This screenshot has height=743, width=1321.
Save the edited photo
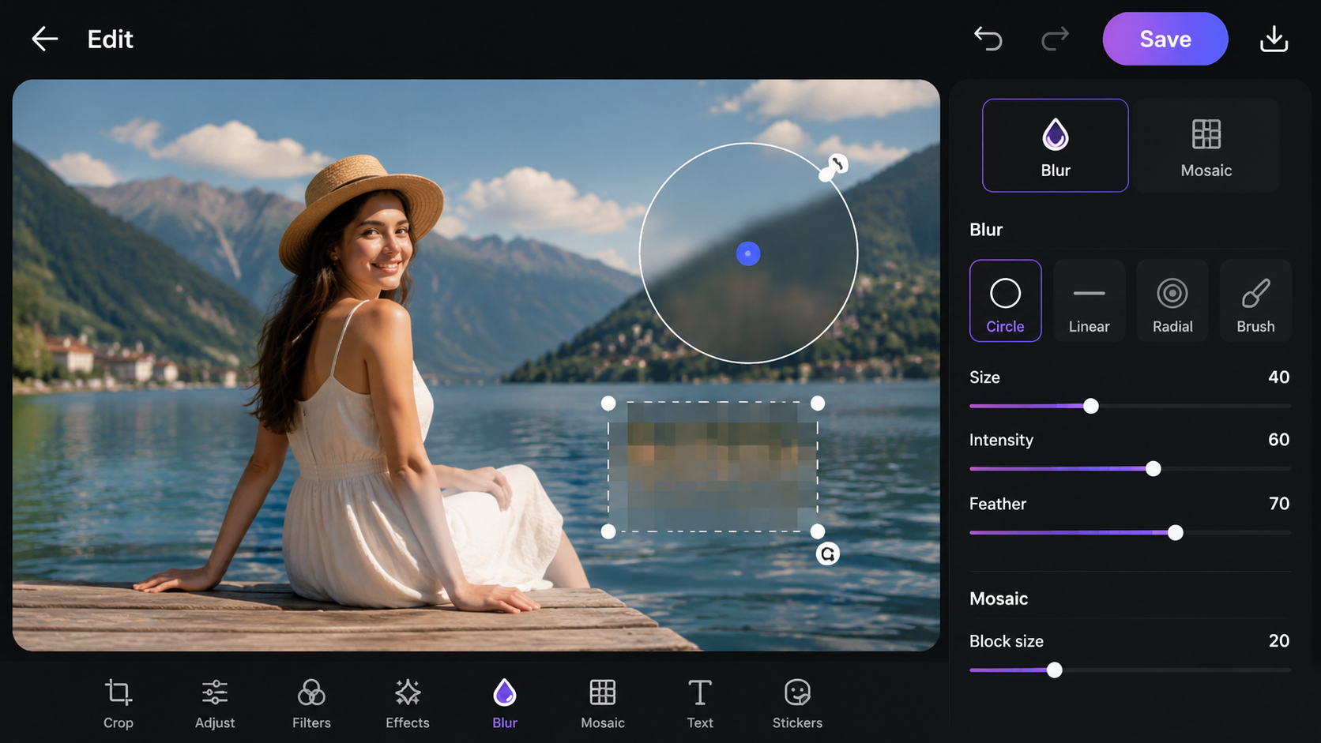1165,39
